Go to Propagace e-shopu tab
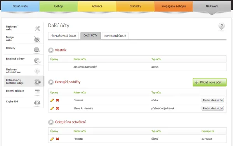This screenshot has width=233, height=146. tap(174, 6)
